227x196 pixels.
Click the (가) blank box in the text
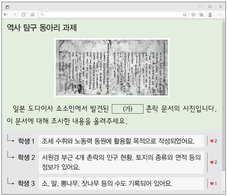point(128,109)
